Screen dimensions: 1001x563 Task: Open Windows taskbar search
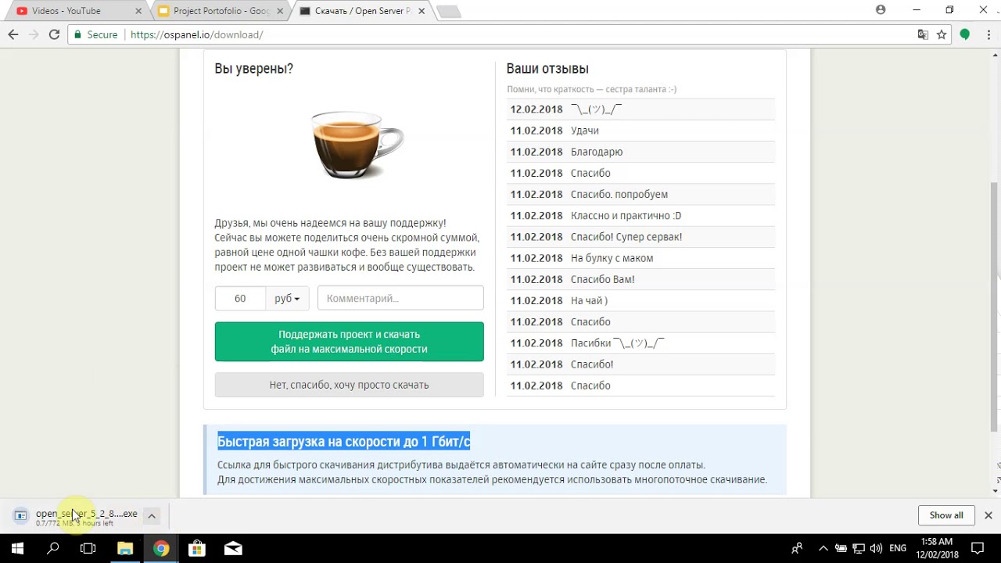[x=53, y=548]
